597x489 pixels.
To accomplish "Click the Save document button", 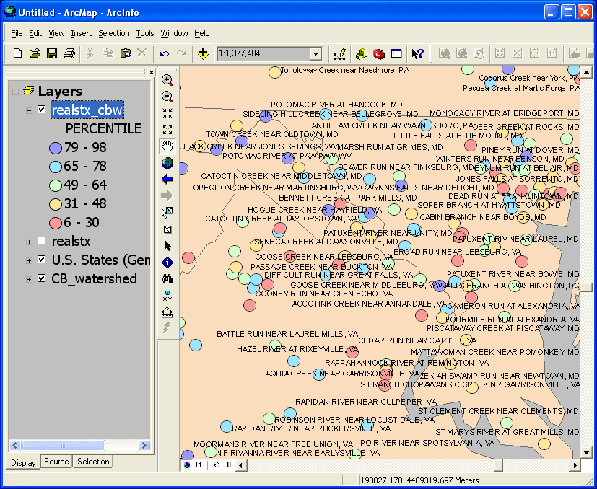I will click(52, 53).
